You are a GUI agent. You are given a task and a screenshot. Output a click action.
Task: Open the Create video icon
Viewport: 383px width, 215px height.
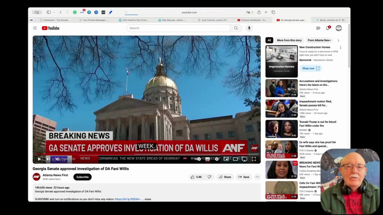pyautogui.click(x=318, y=28)
